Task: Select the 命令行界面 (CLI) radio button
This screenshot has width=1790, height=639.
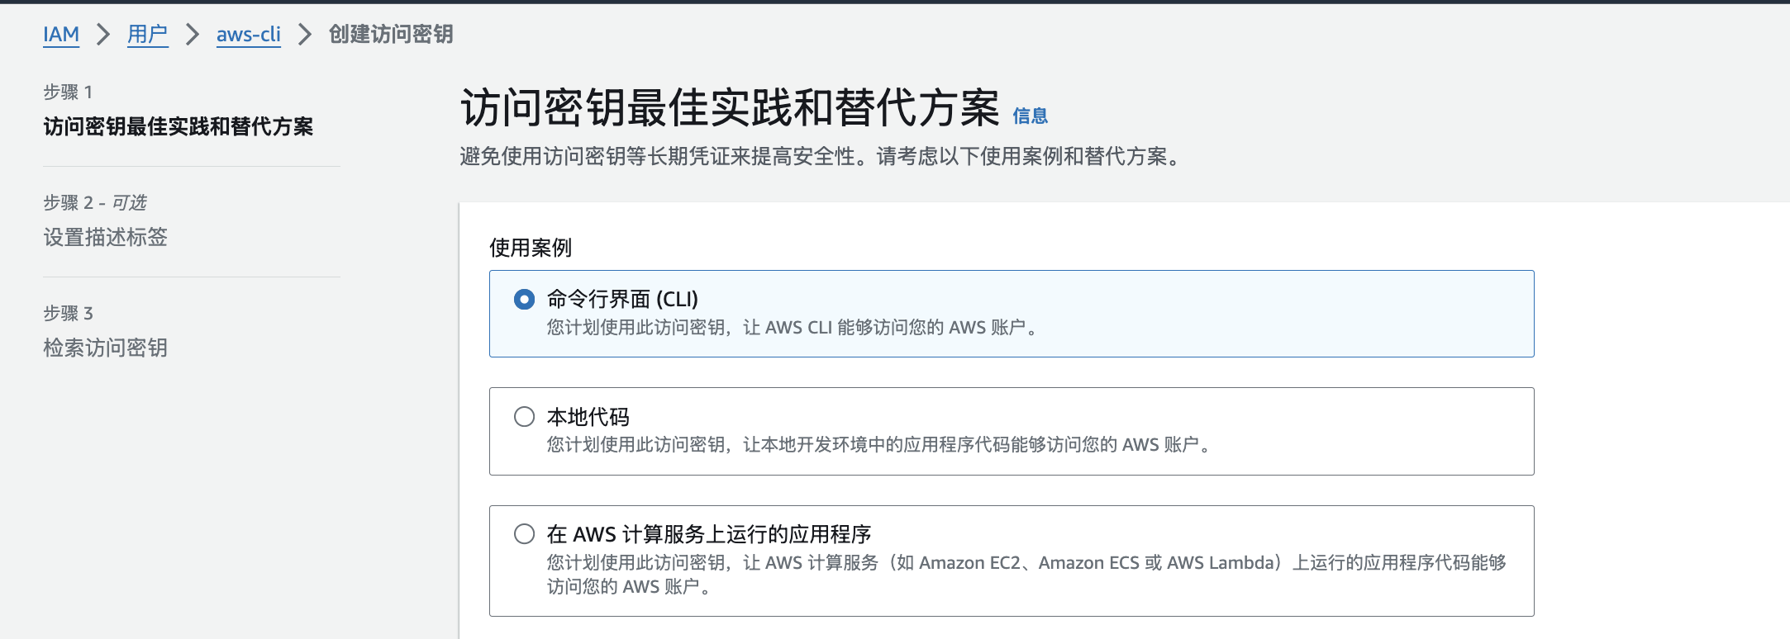Action: tap(524, 299)
